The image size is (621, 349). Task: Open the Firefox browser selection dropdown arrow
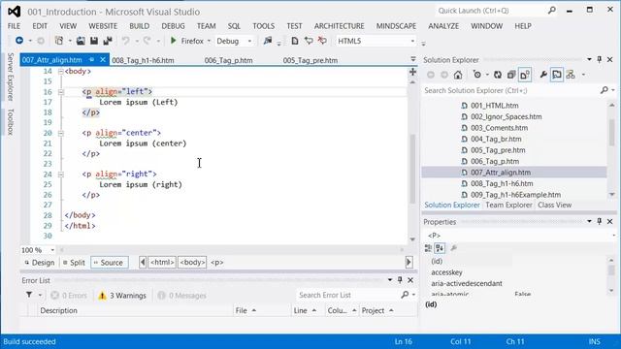(x=209, y=41)
